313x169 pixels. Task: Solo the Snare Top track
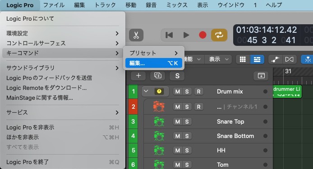tap(187, 121)
